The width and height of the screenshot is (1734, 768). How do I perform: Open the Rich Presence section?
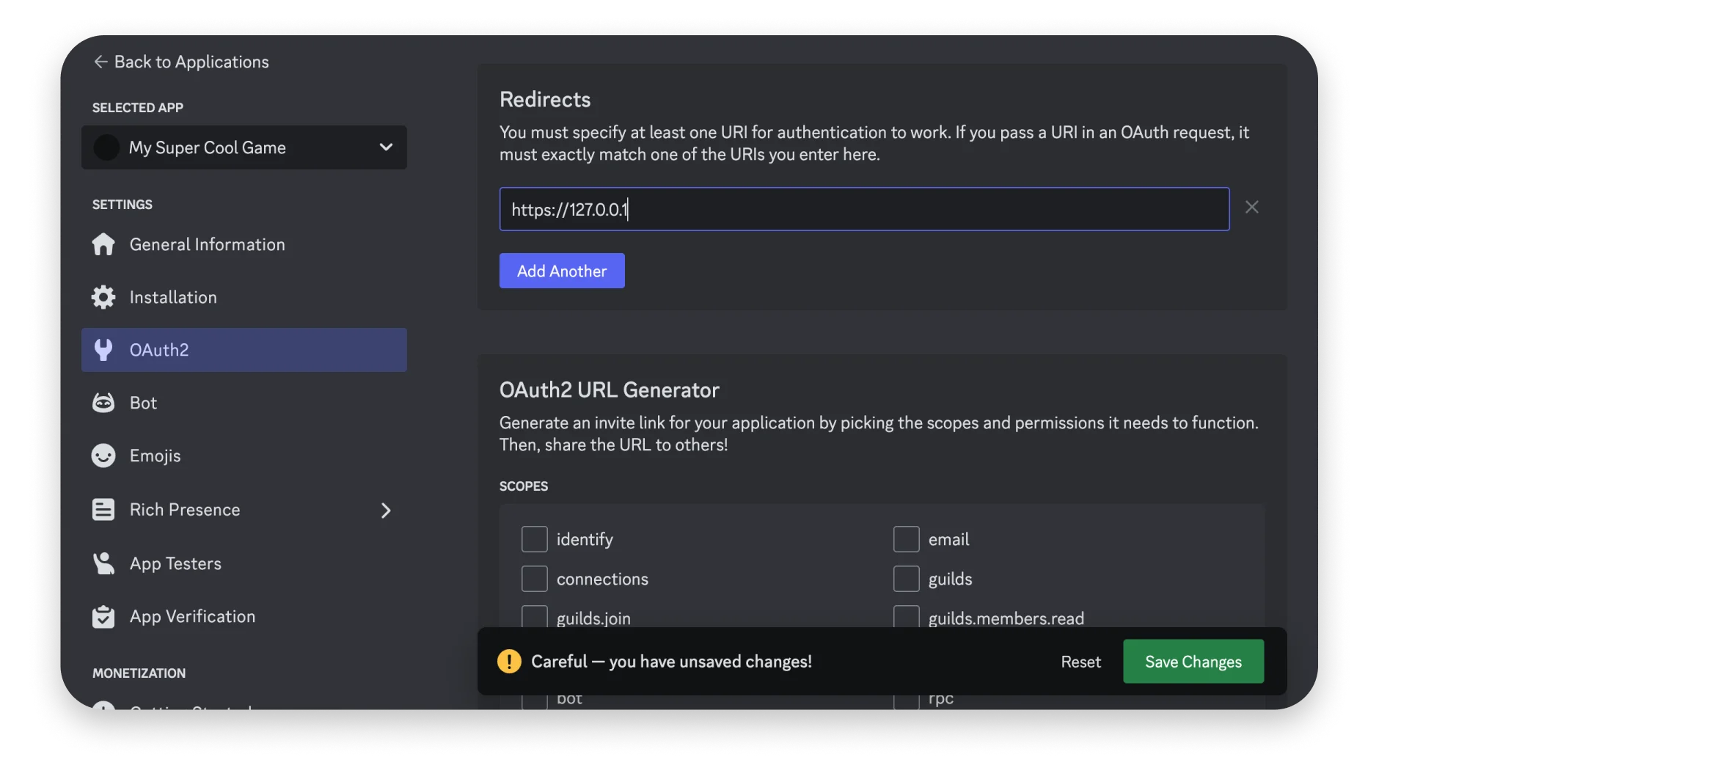click(244, 510)
